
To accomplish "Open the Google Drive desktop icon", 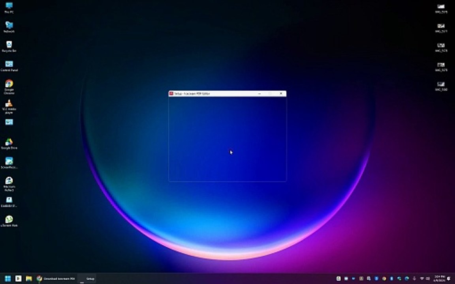I will tap(9, 144).
